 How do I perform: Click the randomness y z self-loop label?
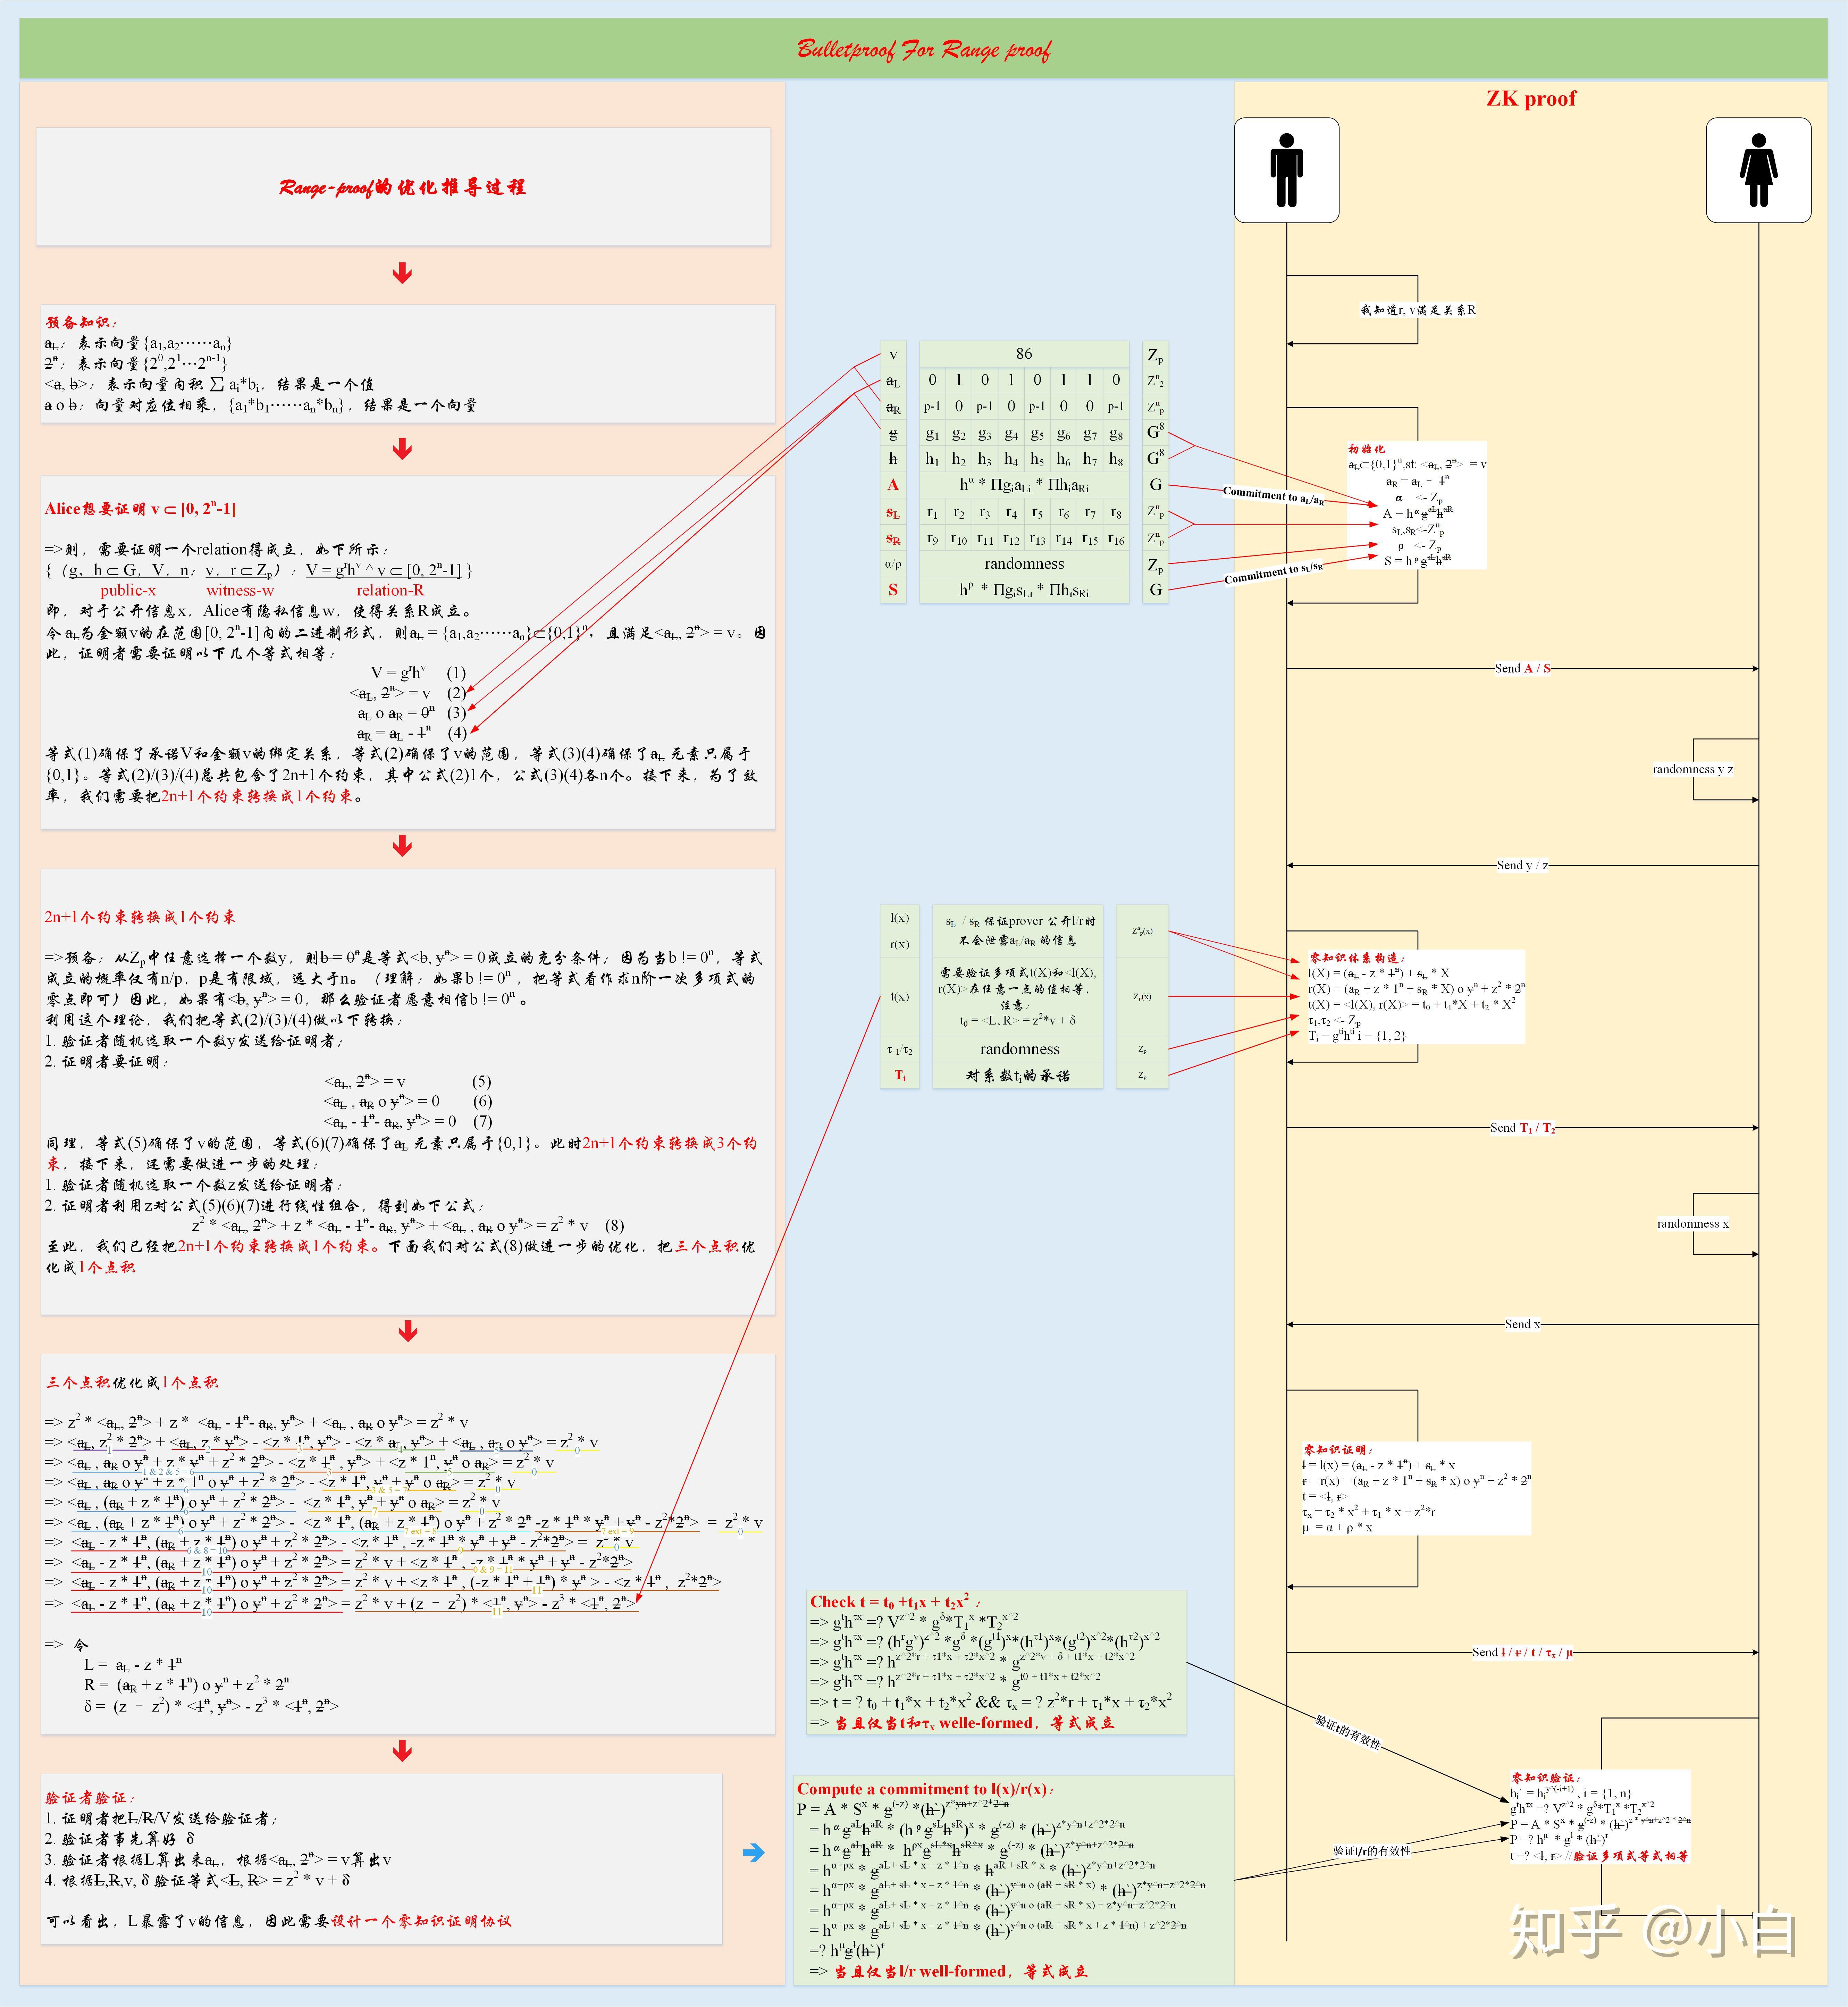click(x=1692, y=769)
